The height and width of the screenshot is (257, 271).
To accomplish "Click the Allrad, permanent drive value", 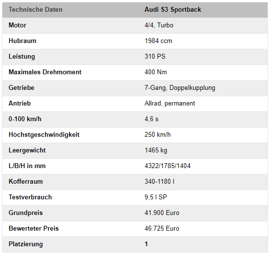I will click(170, 104).
